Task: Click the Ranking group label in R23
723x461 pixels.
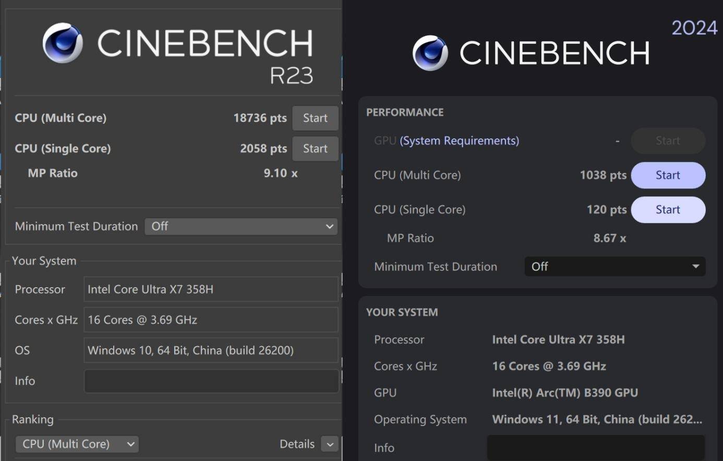Action: [x=33, y=419]
